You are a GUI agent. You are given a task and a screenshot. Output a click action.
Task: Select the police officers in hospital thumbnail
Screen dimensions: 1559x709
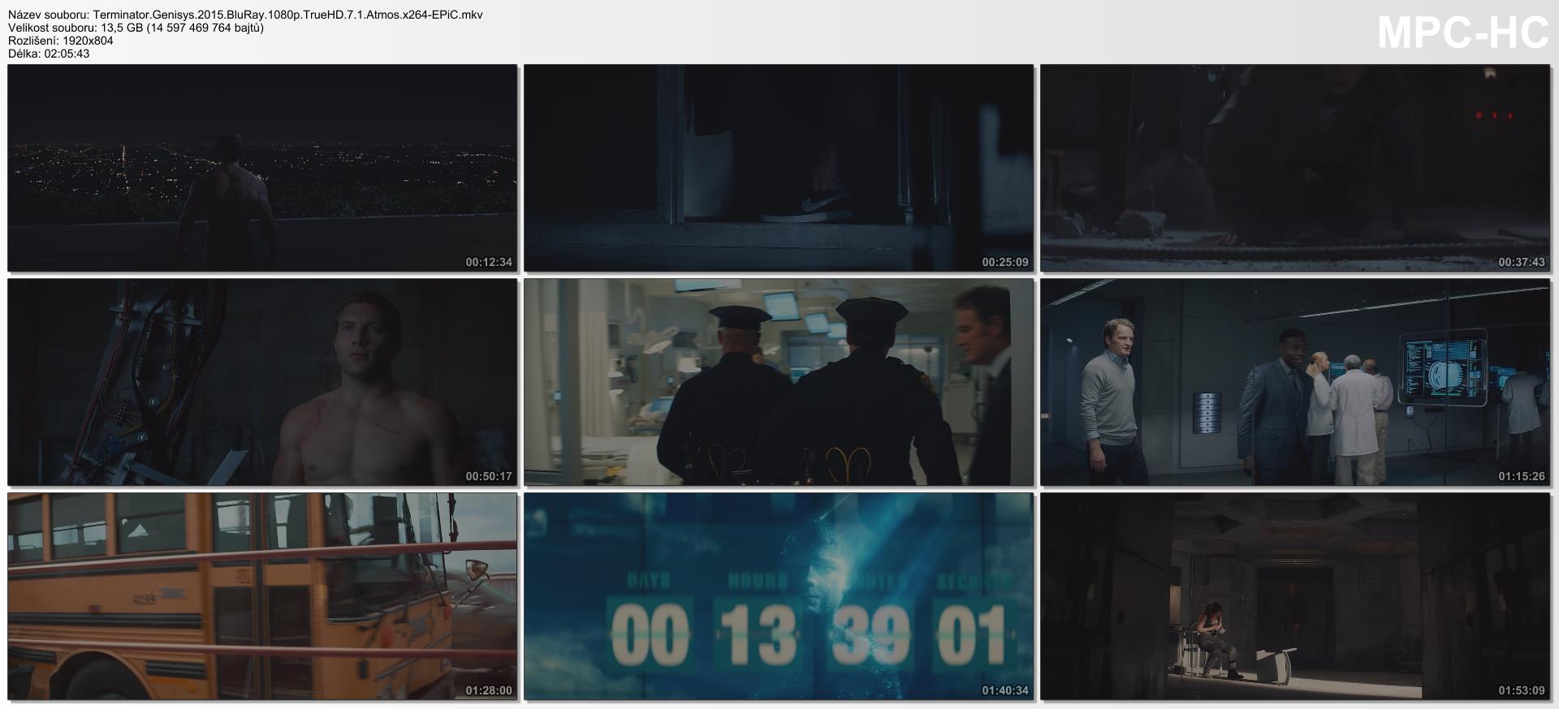coord(778,382)
